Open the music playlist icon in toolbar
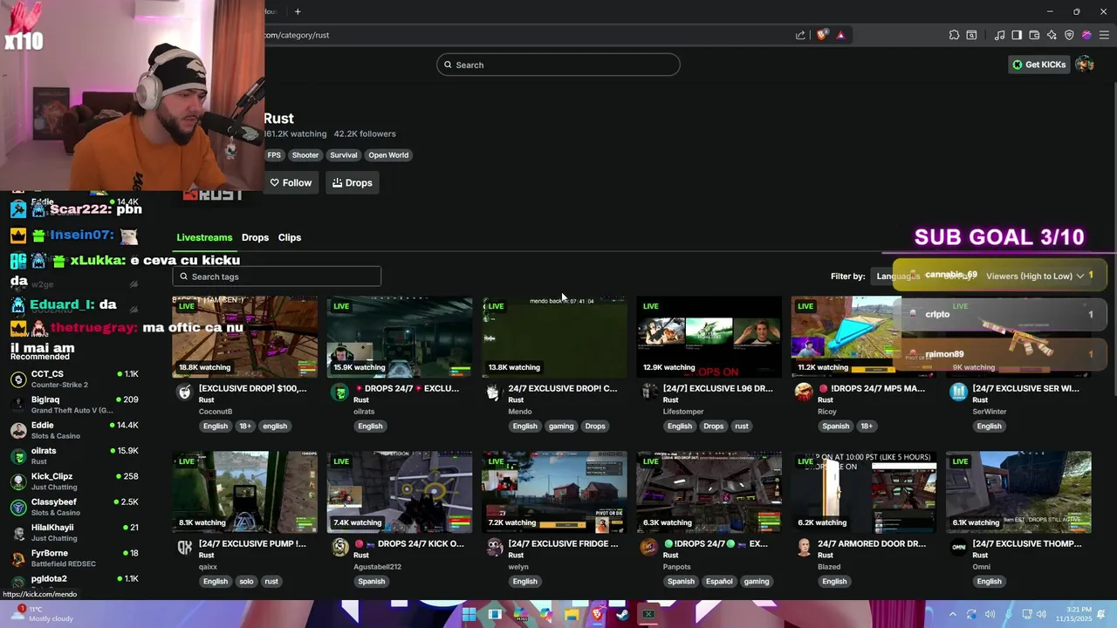Viewport: 1117px width, 628px height. point(999,35)
